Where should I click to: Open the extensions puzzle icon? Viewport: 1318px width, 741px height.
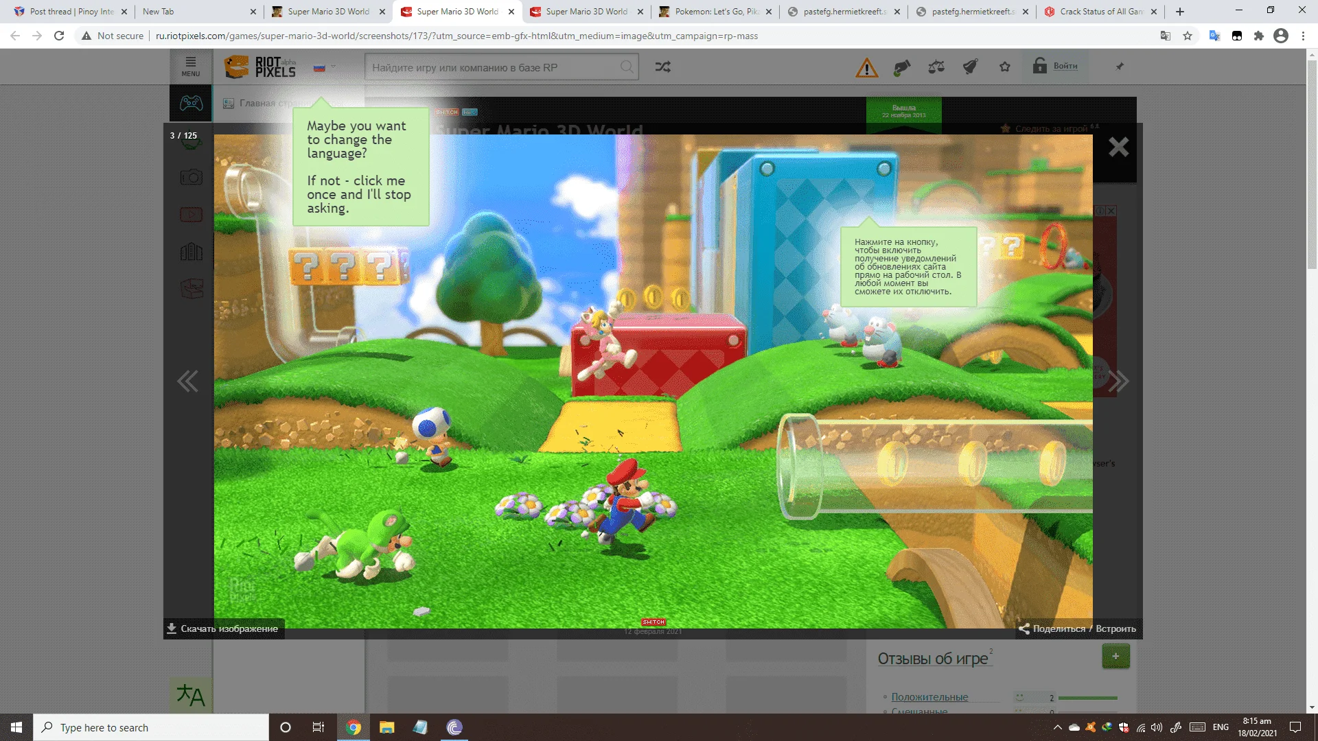pyautogui.click(x=1259, y=36)
